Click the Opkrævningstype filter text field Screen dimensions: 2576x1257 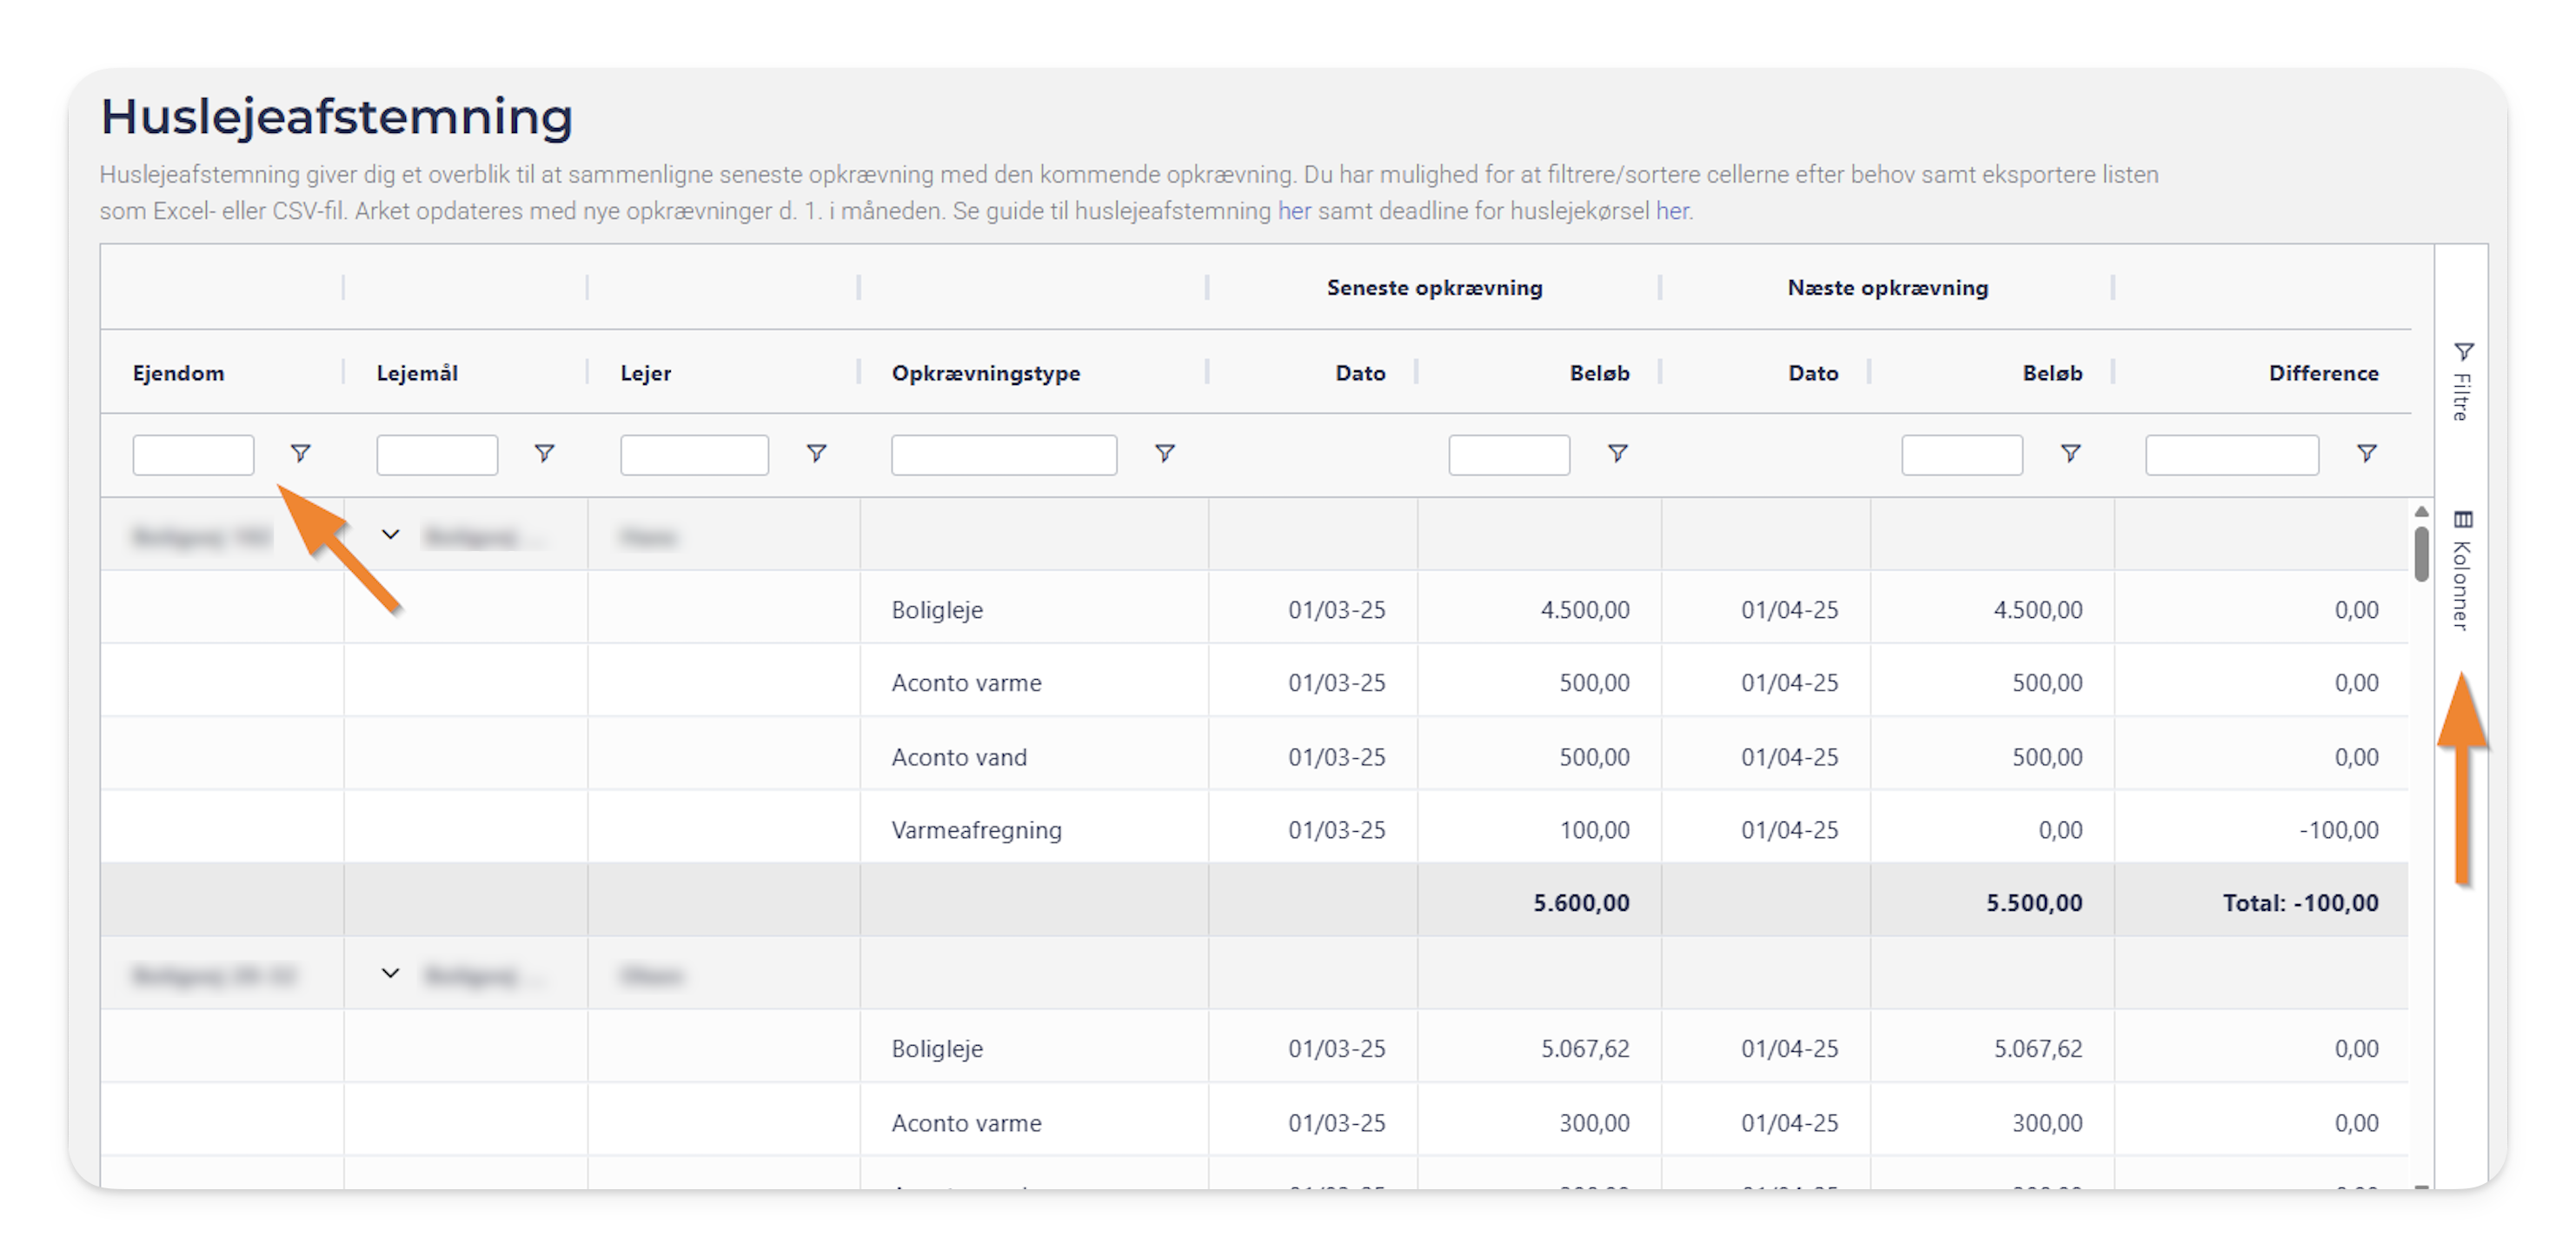coord(1004,455)
